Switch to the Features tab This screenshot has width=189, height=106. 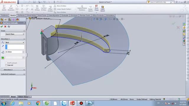pyautogui.click(x=4, y=15)
